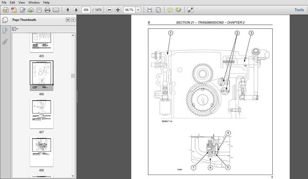Open the Window menu
308x179 pixels.
pyautogui.click(x=34, y=2)
